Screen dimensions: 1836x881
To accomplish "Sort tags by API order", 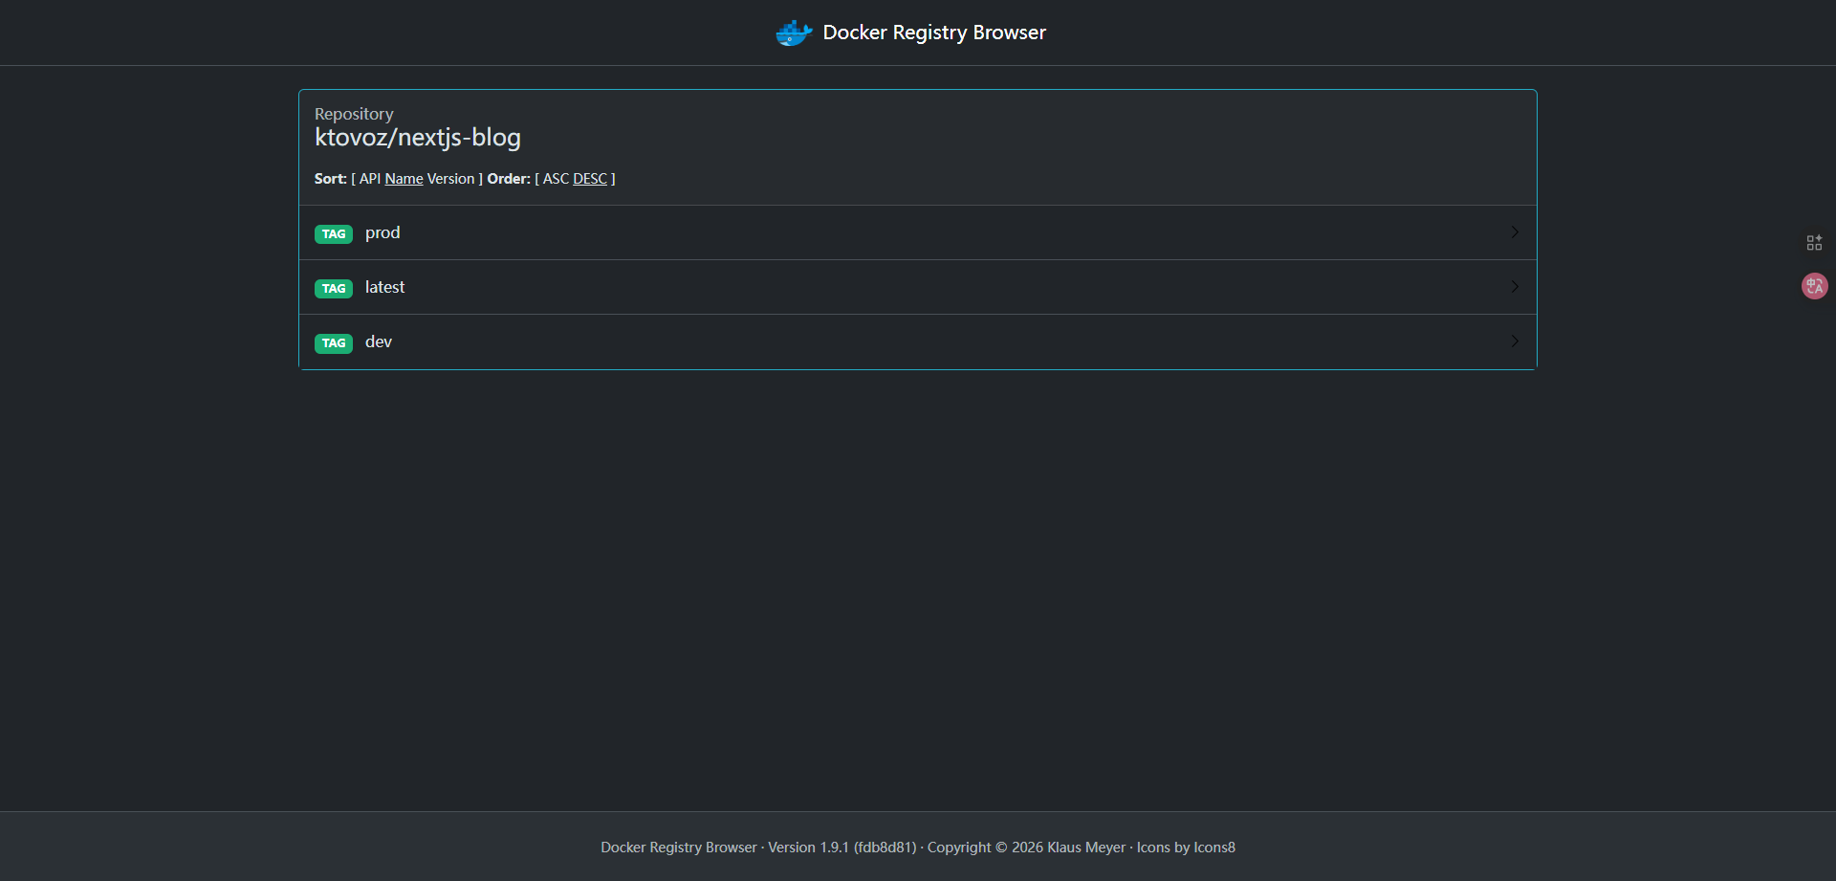I will click(x=370, y=179).
